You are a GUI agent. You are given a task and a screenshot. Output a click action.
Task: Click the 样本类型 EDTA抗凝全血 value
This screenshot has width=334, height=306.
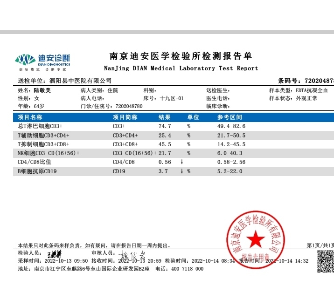[x=312, y=90]
